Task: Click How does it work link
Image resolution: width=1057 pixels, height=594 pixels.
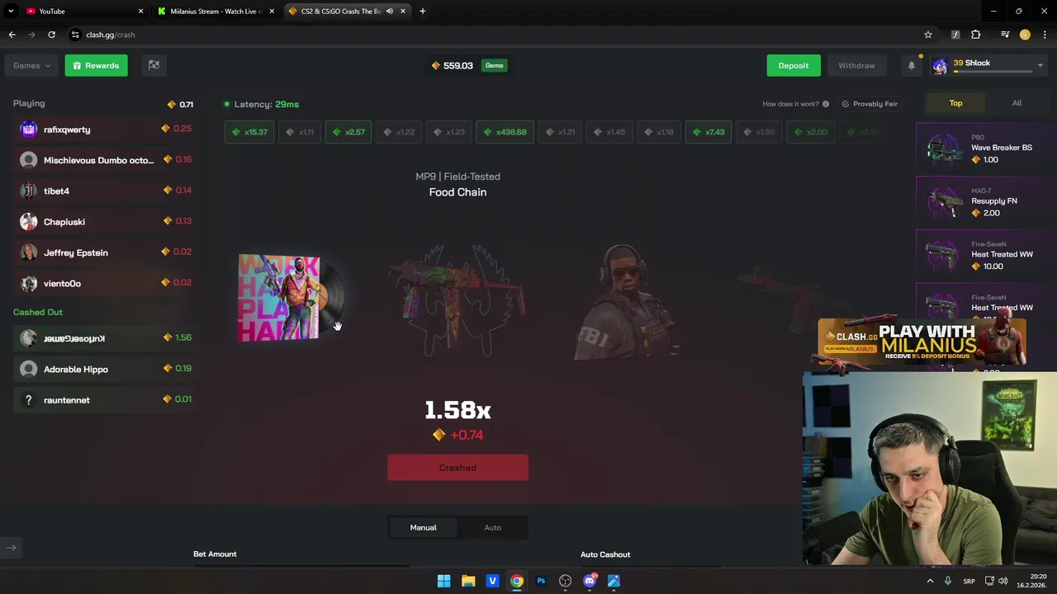Action: [791, 104]
